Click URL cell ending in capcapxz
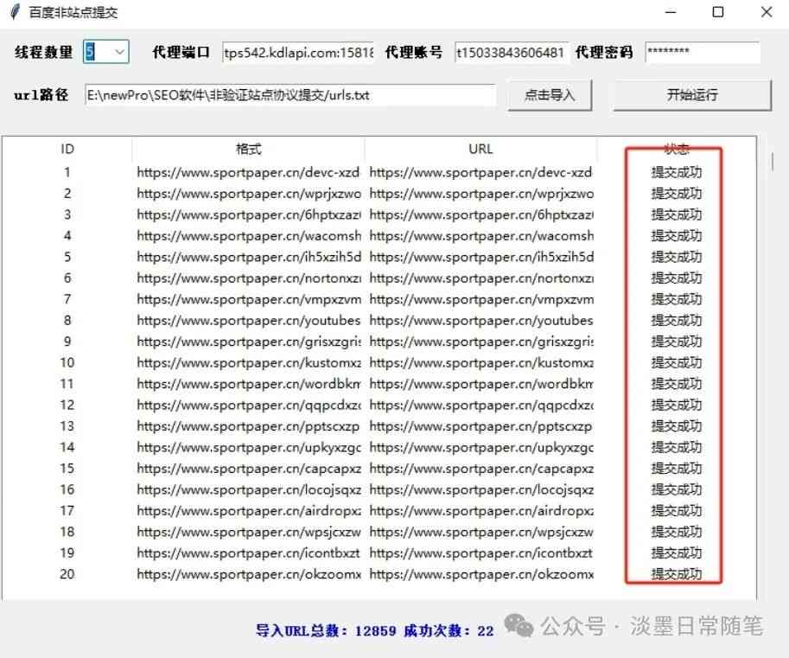This screenshot has width=789, height=658. (481, 468)
